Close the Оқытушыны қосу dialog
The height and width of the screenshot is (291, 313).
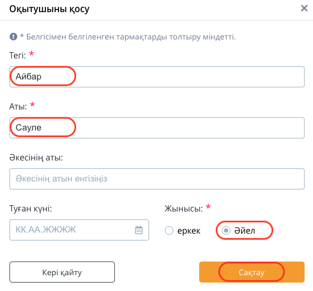(x=304, y=8)
